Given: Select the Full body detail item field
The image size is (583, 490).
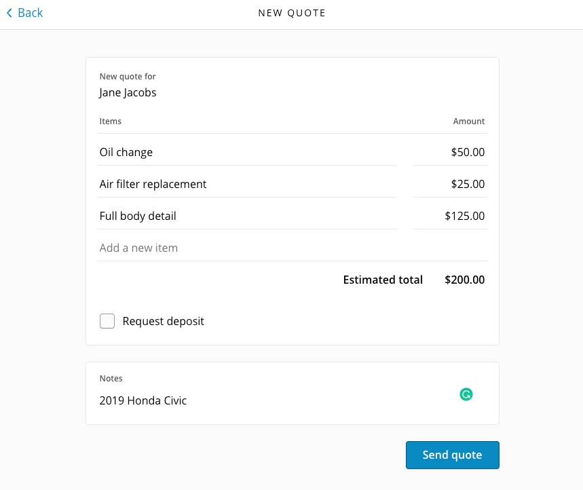Looking at the screenshot, I should [247, 216].
